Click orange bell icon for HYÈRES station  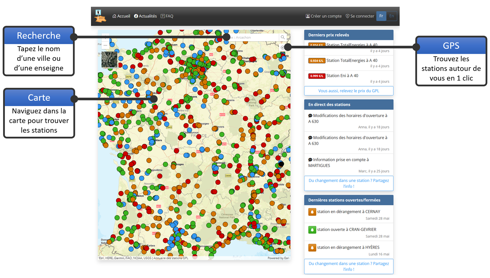(312, 248)
